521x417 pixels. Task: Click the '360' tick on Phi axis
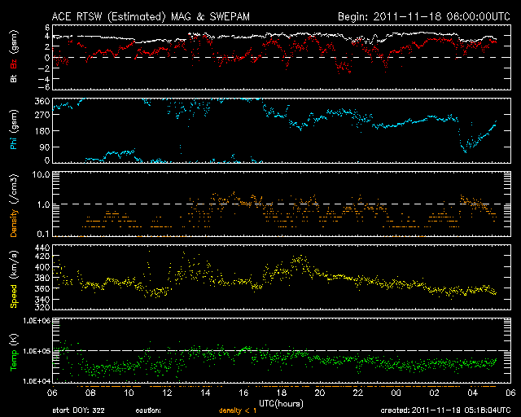click(42, 101)
